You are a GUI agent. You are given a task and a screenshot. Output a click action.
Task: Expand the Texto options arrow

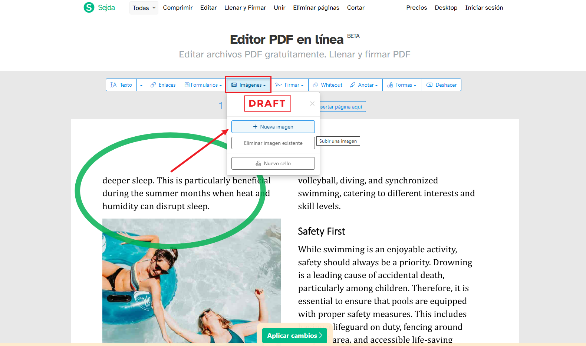(x=141, y=85)
